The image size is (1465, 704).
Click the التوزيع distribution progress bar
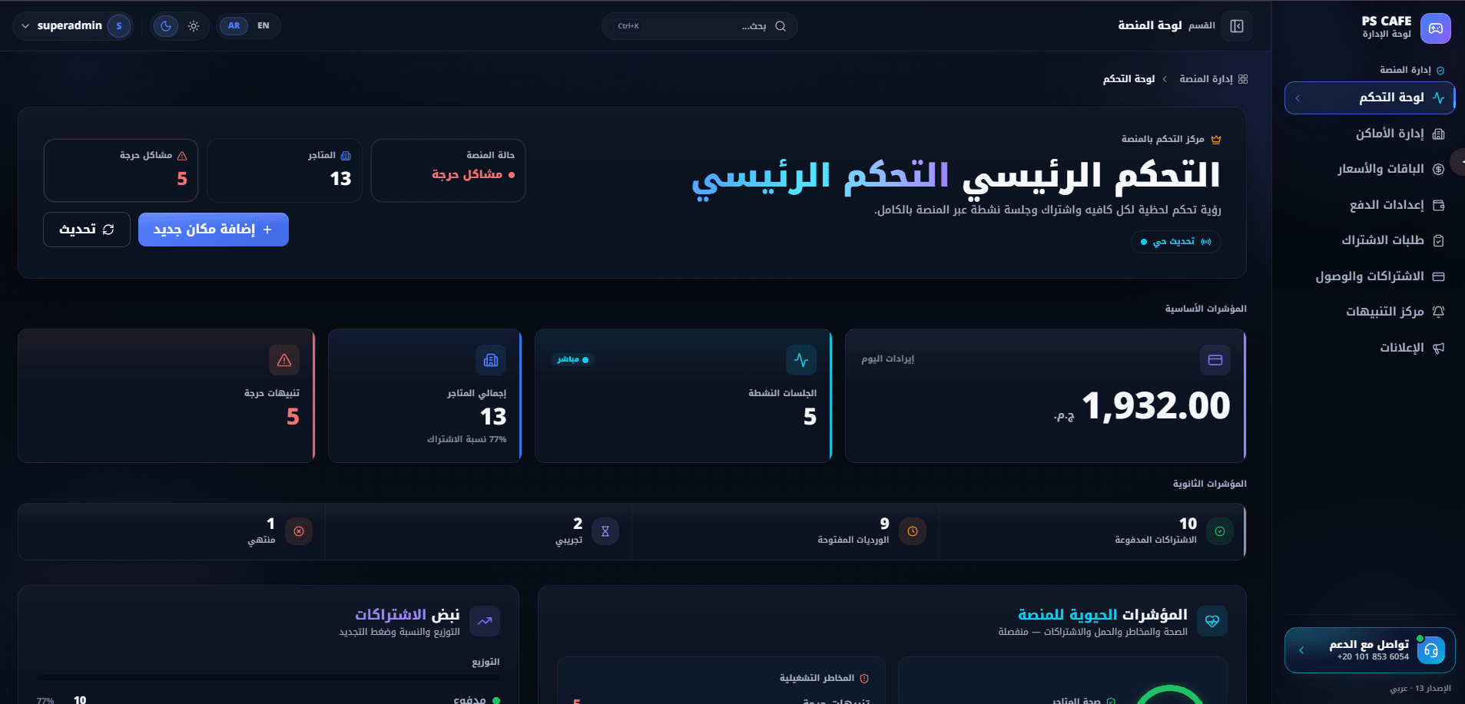[268, 679]
